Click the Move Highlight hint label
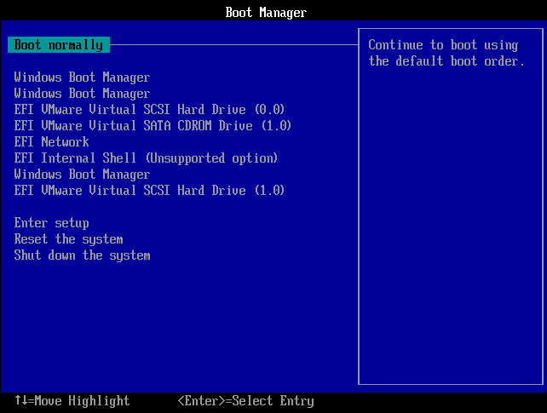The height and width of the screenshot is (413, 547). 82,401
